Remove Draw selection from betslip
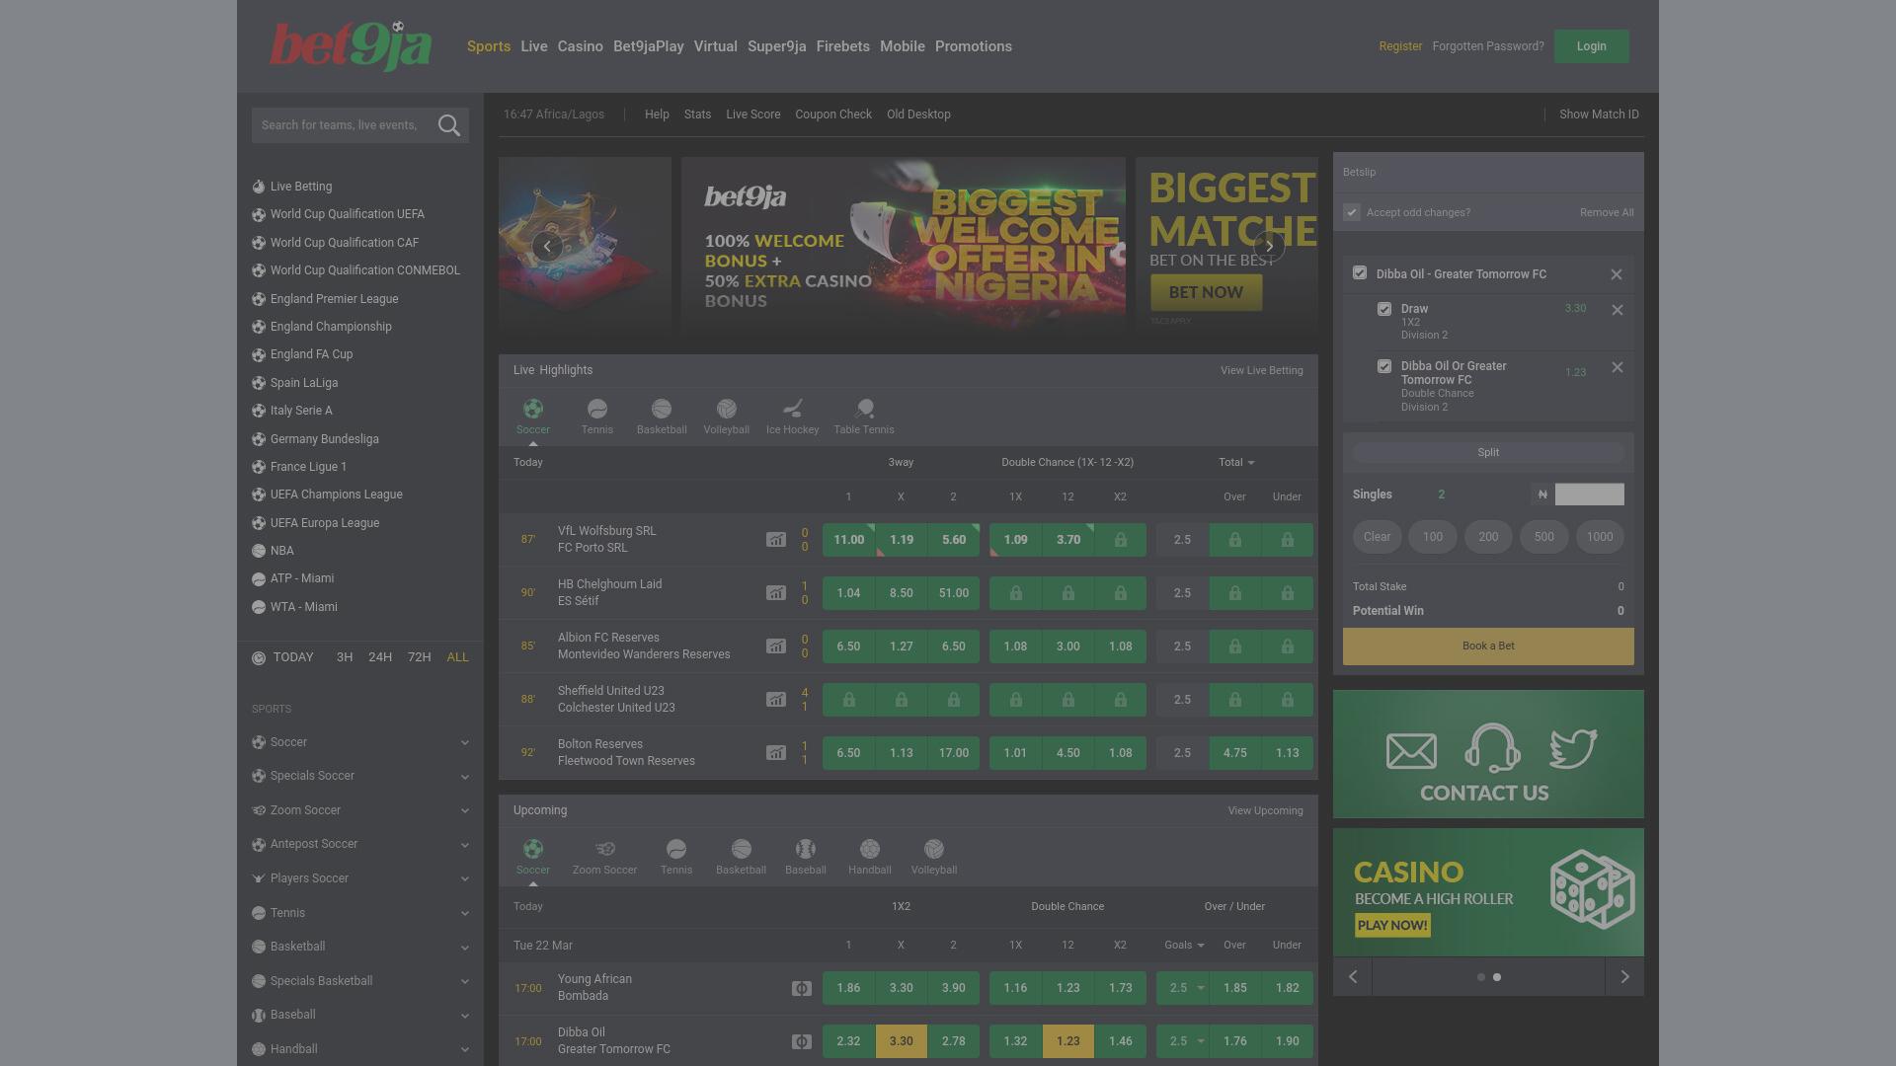Screen dimensions: 1896x1066 [1618, 310]
